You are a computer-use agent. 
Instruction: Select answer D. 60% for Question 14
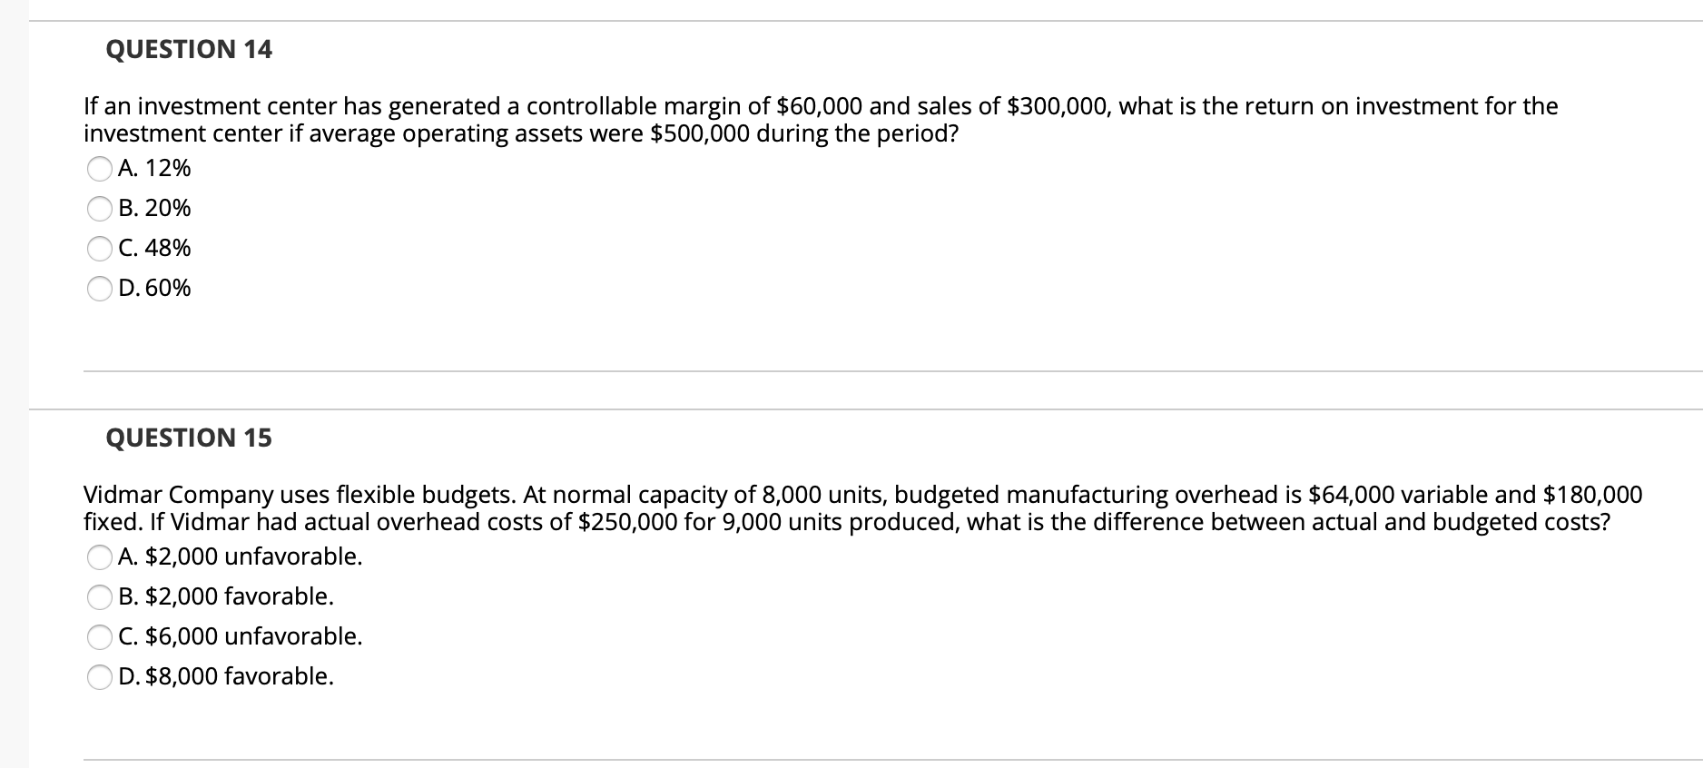(153, 288)
